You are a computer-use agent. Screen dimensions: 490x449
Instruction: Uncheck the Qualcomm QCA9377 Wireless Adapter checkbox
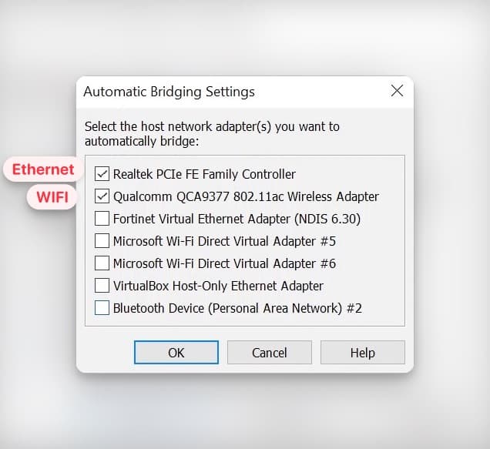click(x=102, y=196)
